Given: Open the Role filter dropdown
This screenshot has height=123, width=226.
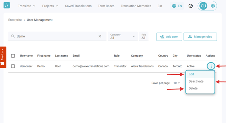Looking at the screenshot, I should pyautogui.click(x=144, y=37).
